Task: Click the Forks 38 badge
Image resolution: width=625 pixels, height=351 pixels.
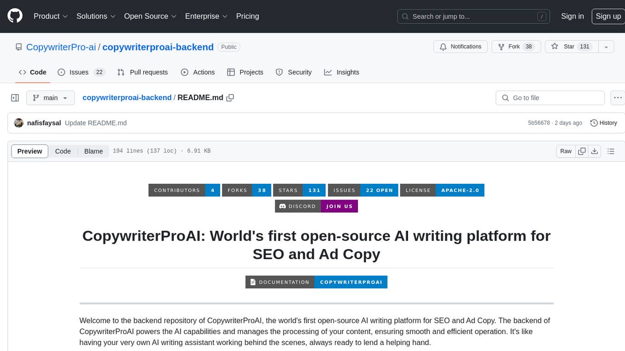Action: pyautogui.click(x=246, y=190)
